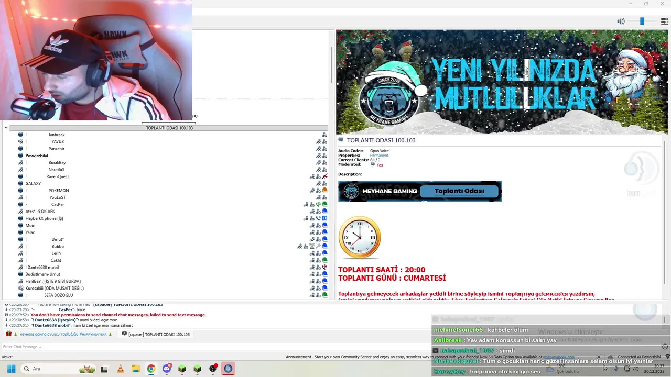Viewport: 671px width, 377px height.
Task: Click the channel tree vertical scrollbar
Action: coord(331,65)
